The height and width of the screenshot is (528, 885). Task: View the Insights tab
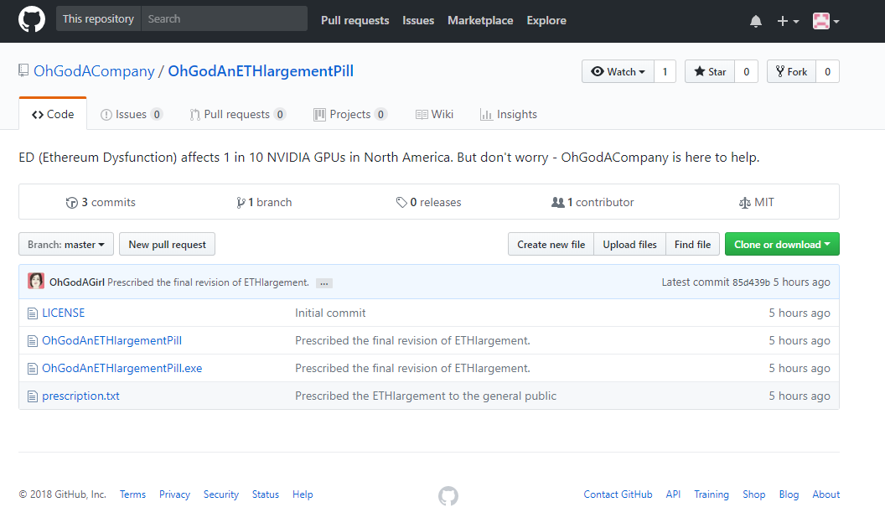(x=509, y=115)
